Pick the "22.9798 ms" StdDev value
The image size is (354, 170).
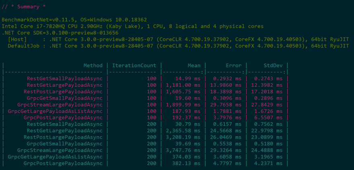(x=267, y=131)
